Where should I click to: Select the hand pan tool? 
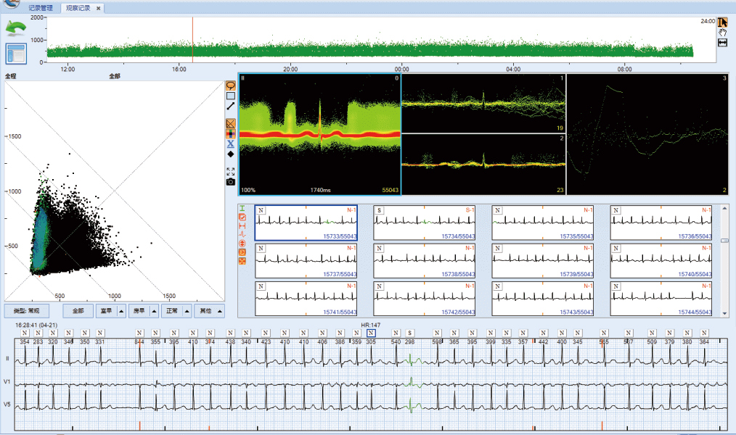click(722, 33)
